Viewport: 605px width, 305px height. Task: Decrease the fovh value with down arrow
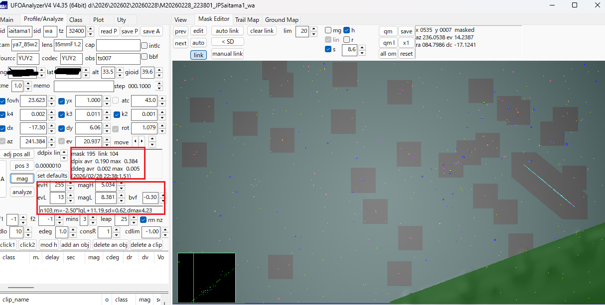(54, 103)
